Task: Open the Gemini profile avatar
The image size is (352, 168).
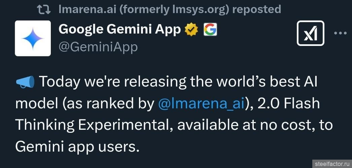Action: click(33, 38)
